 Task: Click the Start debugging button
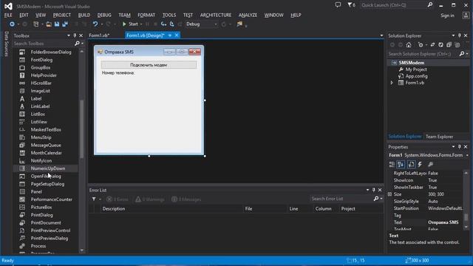point(130,24)
